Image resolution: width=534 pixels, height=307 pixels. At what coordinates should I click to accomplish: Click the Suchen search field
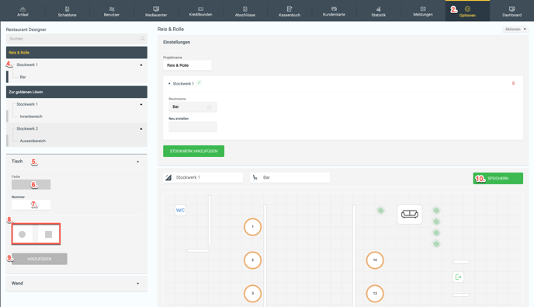(x=77, y=39)
